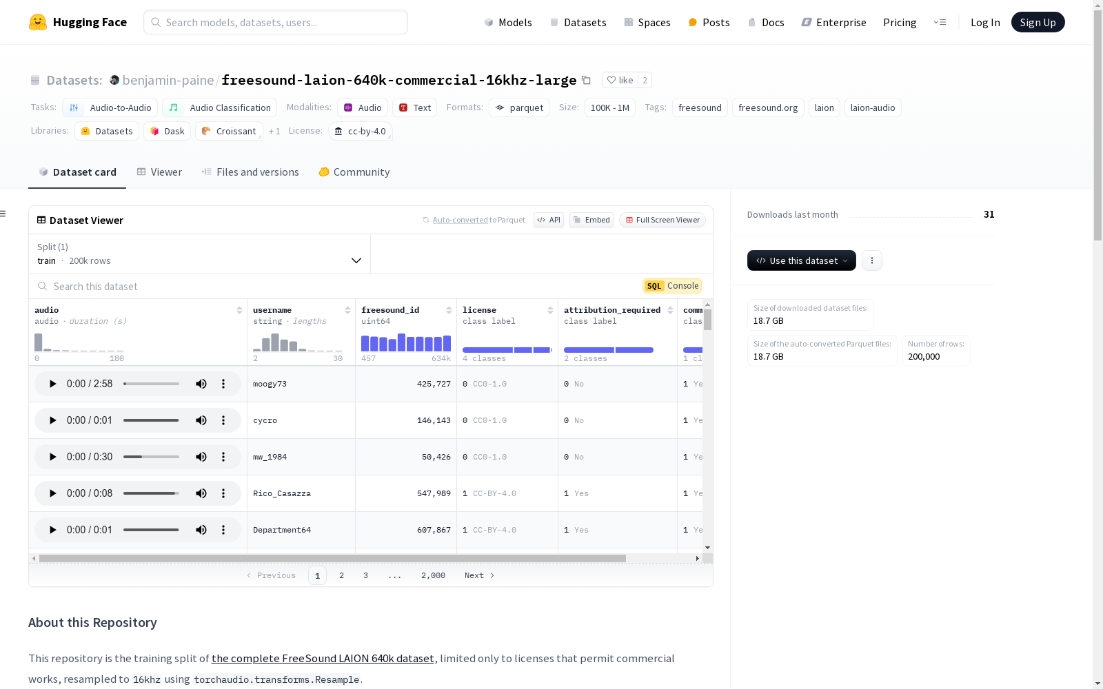The image size is (1103, 689).
Task: Click the Hugging Face logo icon
Action: point(38,22)
